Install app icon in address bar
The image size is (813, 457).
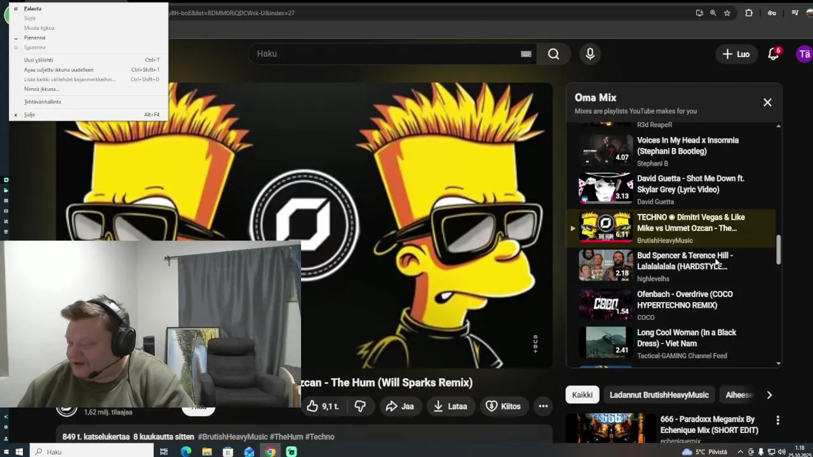699,13
